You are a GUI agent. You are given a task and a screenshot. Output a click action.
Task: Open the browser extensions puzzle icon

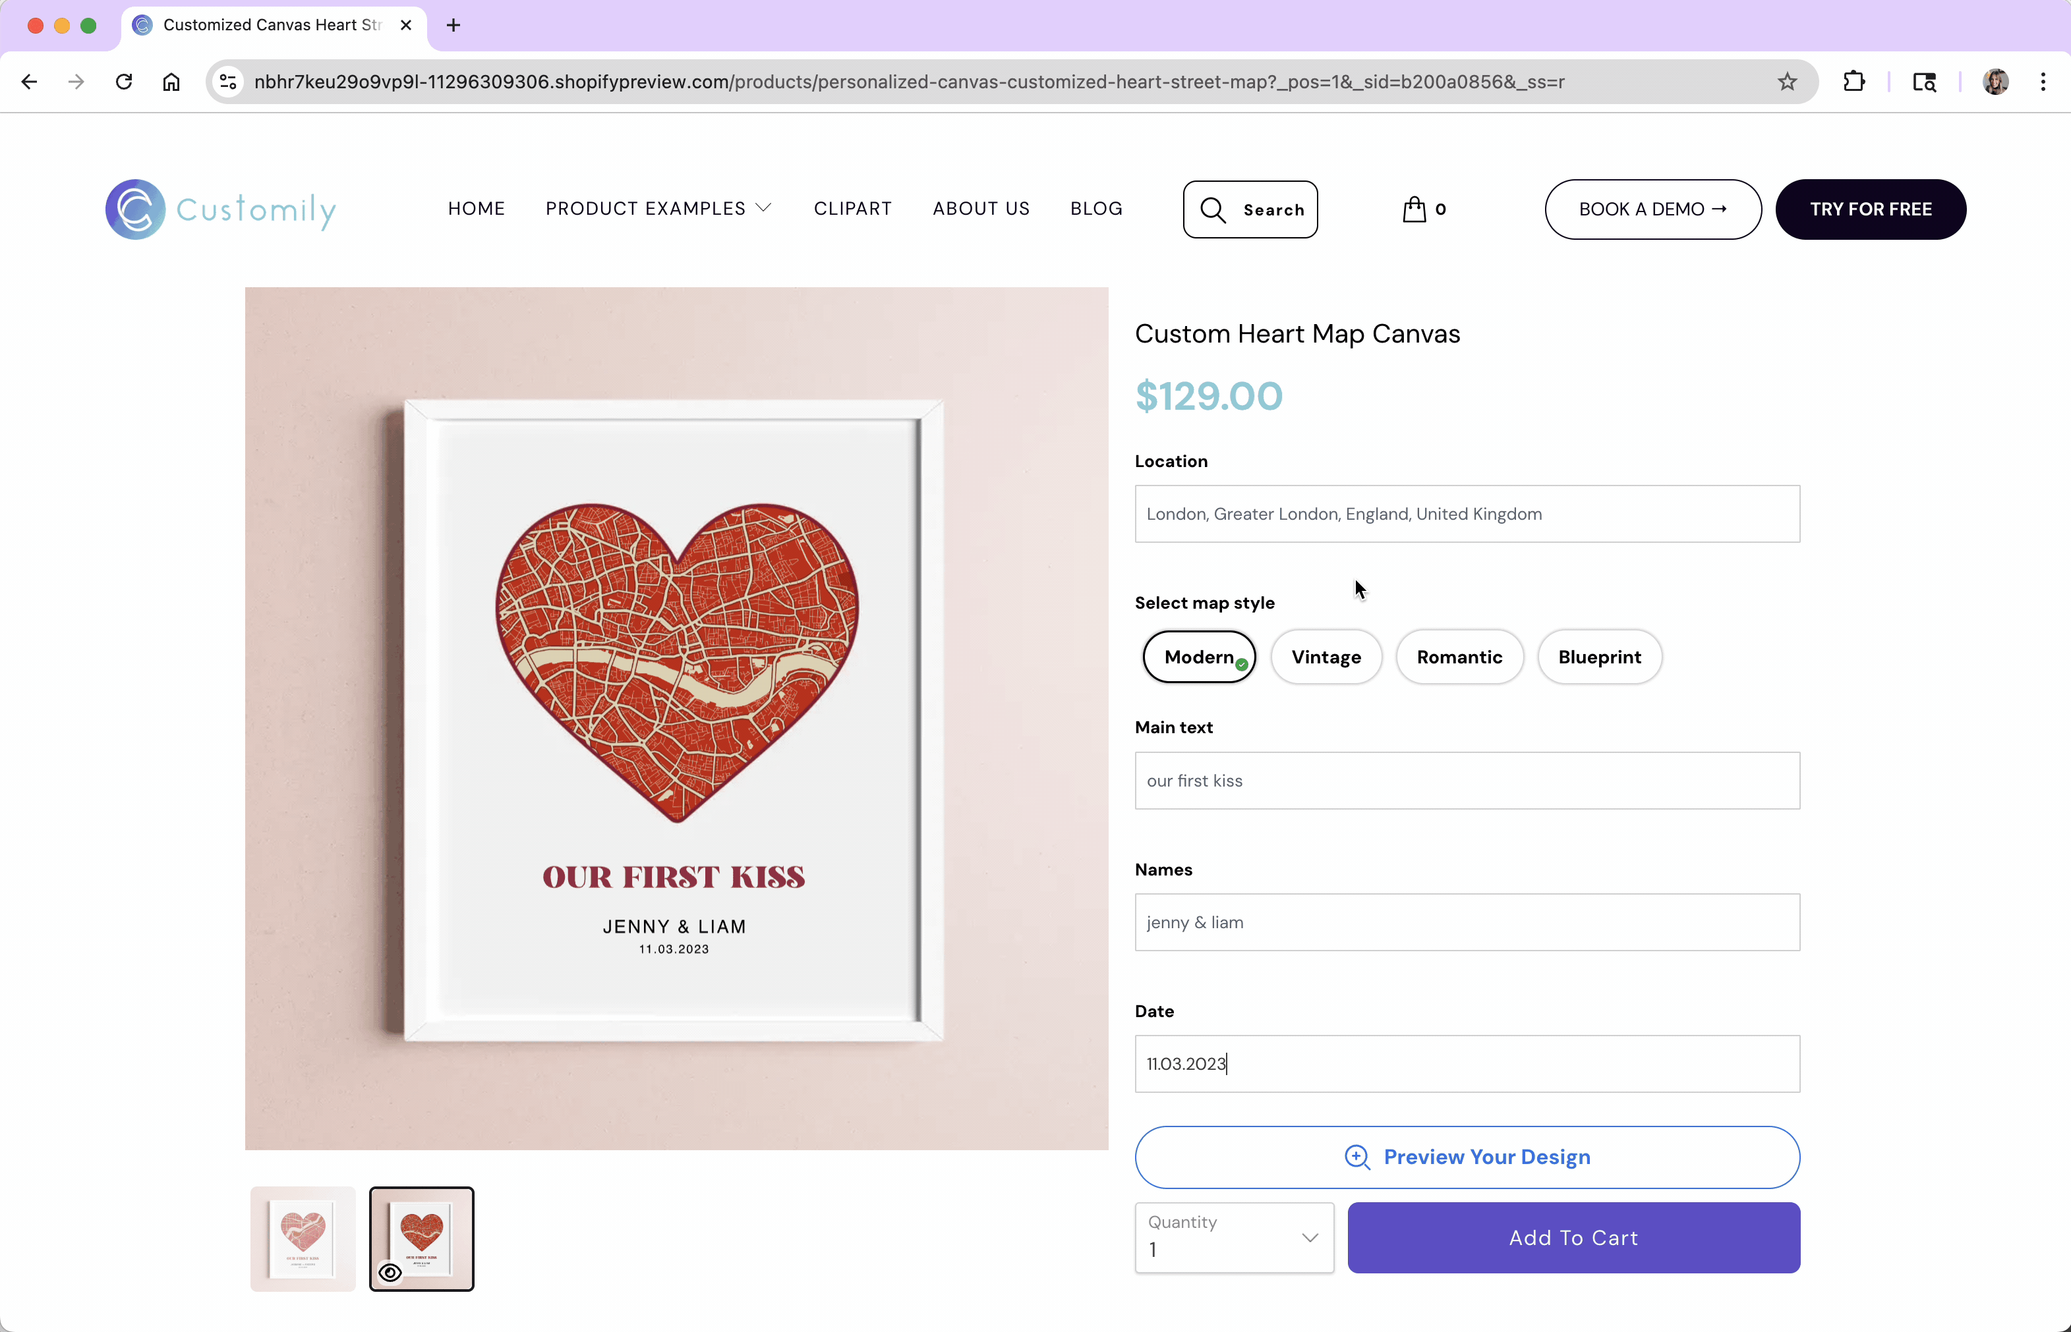1853,82
